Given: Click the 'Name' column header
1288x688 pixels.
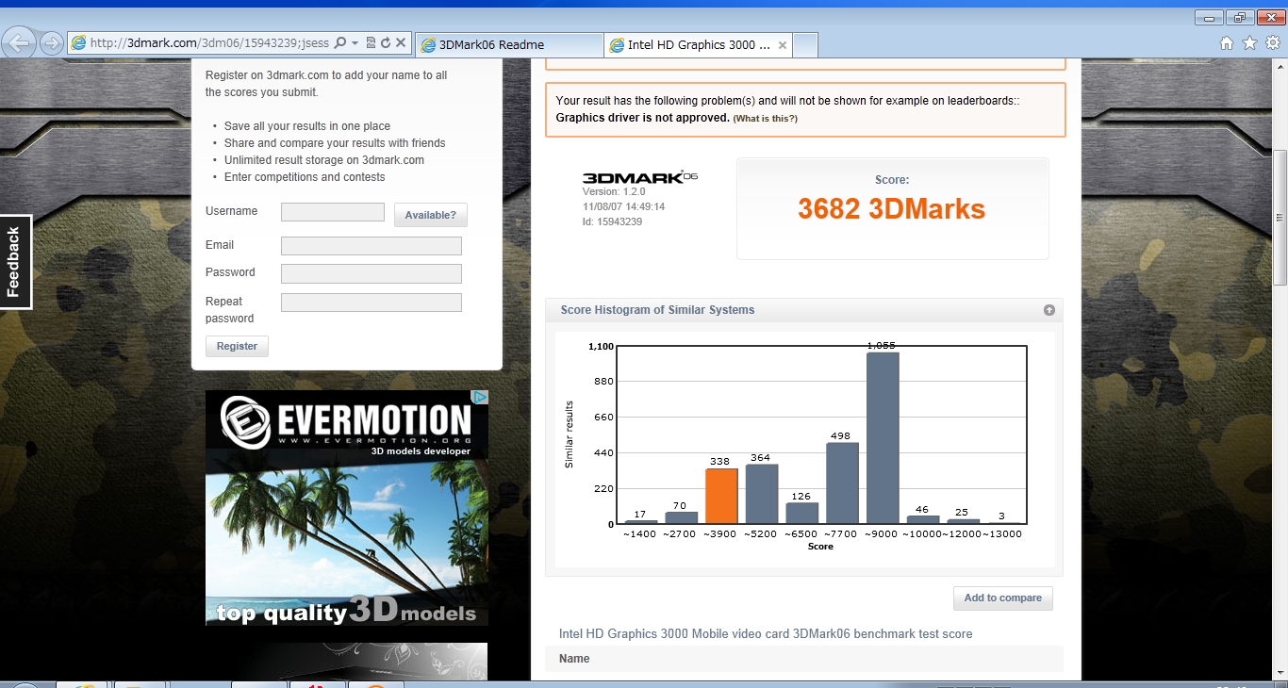Looking at the screenshot, I should pos(574,659).
